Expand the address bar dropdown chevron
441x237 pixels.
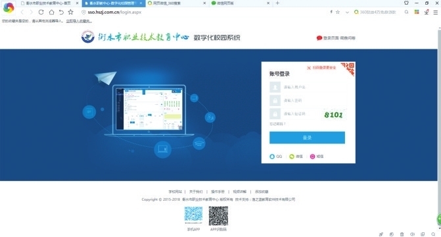coord(347,13)
